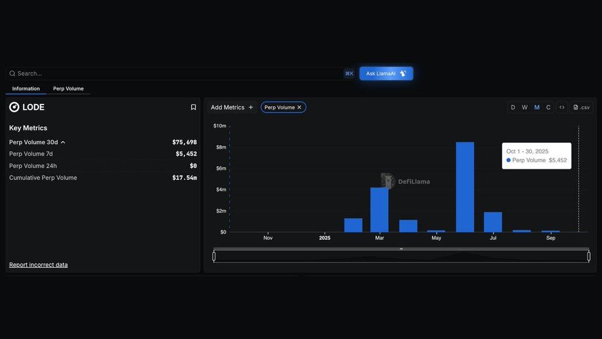This screenshot has height=339, width=602.
Task: Click the search magnifier icon
Action: coord(12,74)
